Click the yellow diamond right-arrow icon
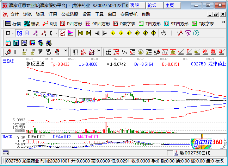The height and width of the screenshot is (166, 228). click(x=121, y=33)
